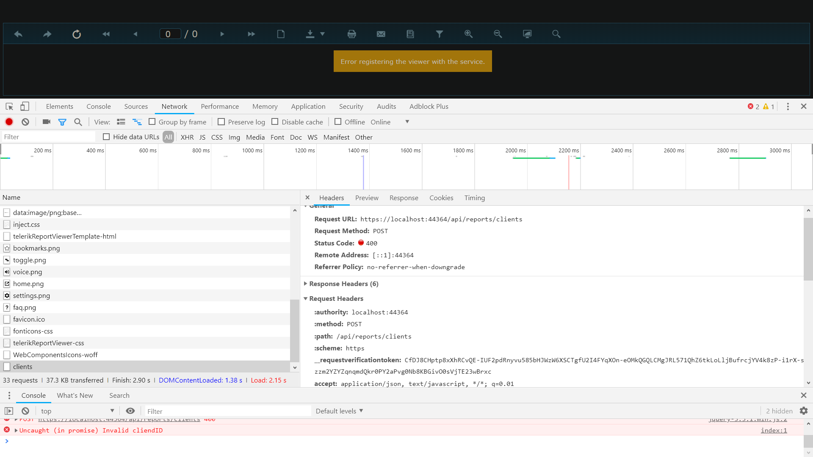Go to last page in report viewer

click(252, 34)
